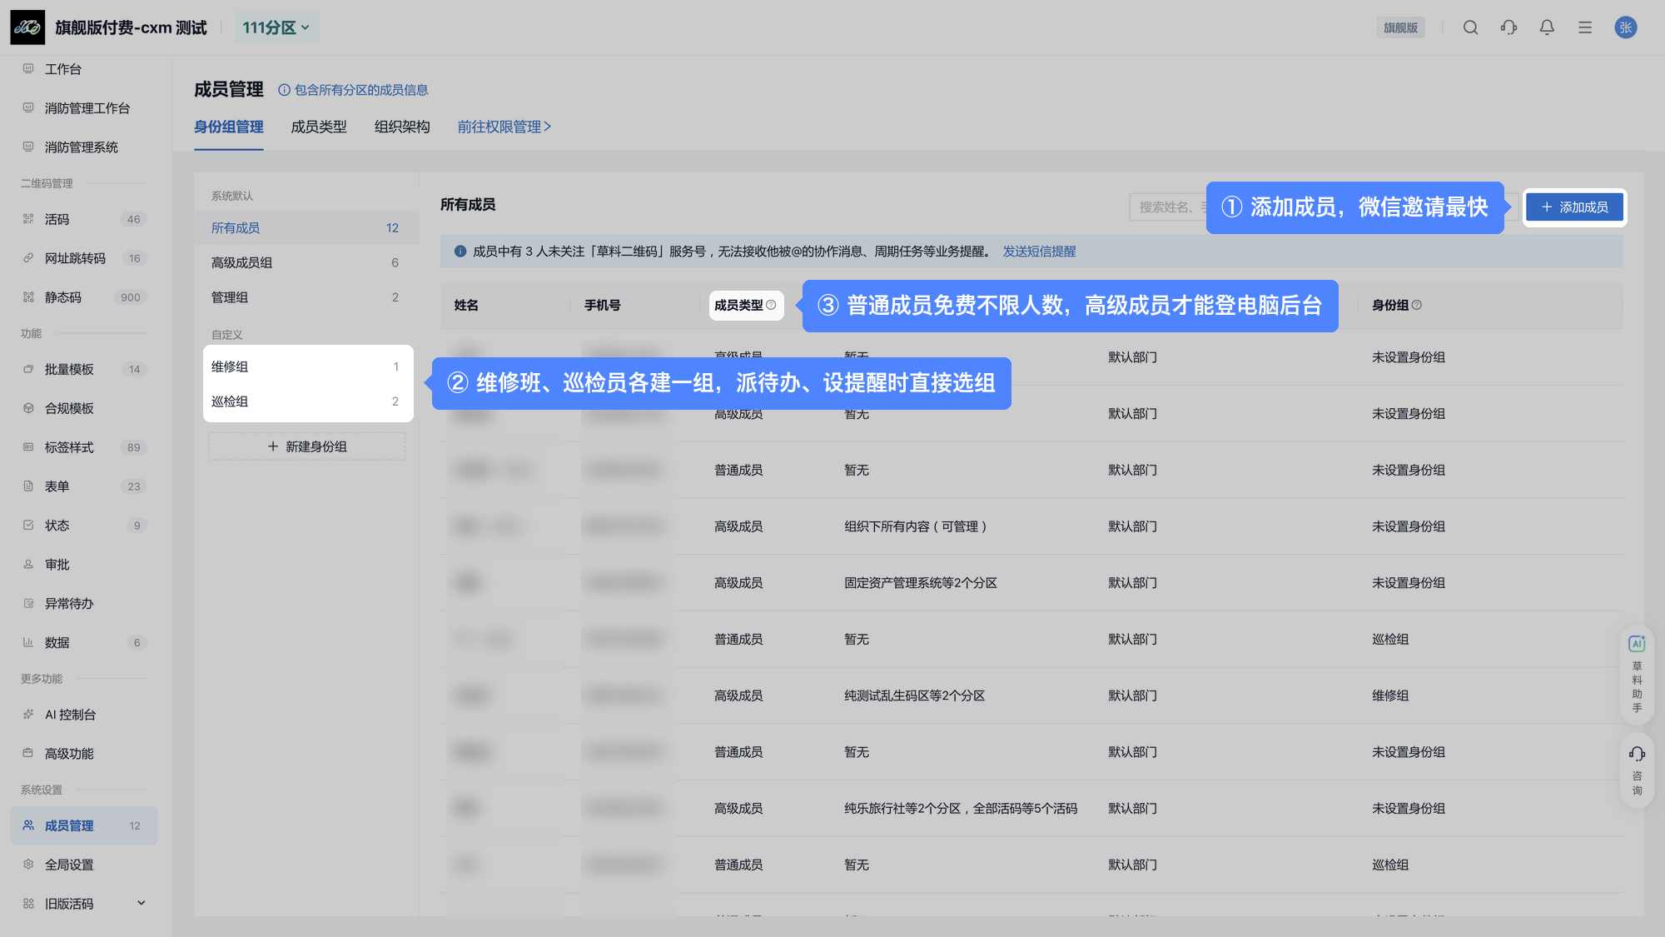
Task: Click the 维修组 cell in the member table
Action: tap(1390, 695)
